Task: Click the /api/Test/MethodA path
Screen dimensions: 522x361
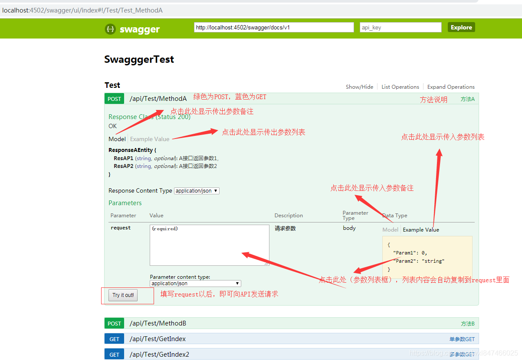Action: point(158,99)
